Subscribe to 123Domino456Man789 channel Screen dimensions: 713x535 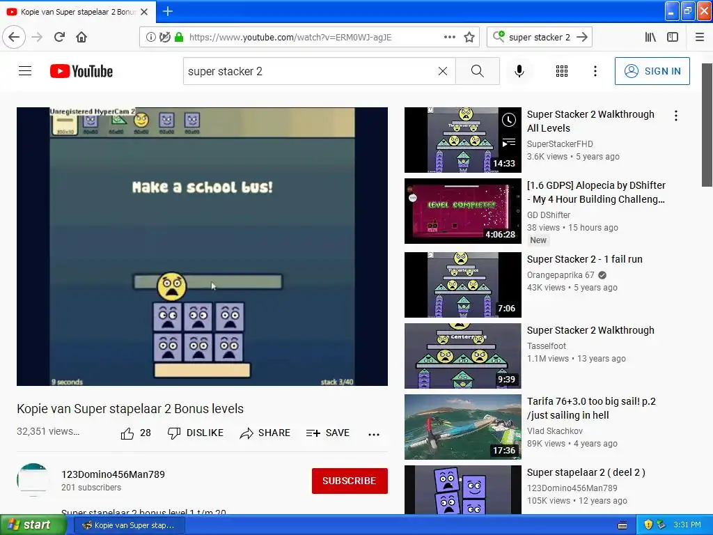[x=350, y=481]
